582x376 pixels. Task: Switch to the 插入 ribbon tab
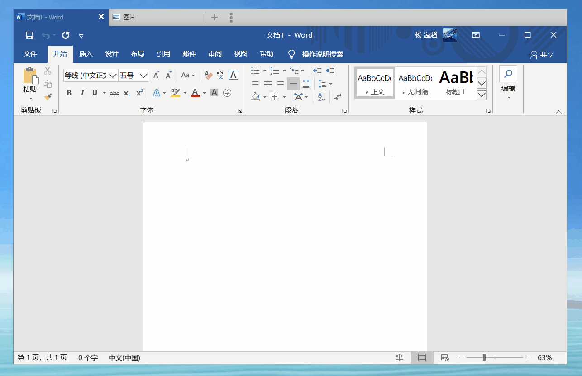86,54
